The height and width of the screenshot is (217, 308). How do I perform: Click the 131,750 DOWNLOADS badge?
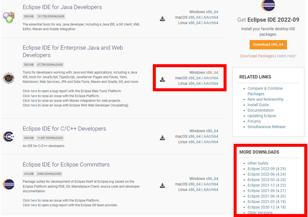(51, 16)
